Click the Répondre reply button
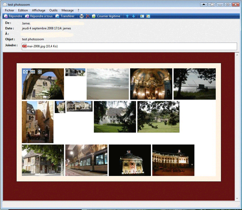 click(x=13, y=16)
